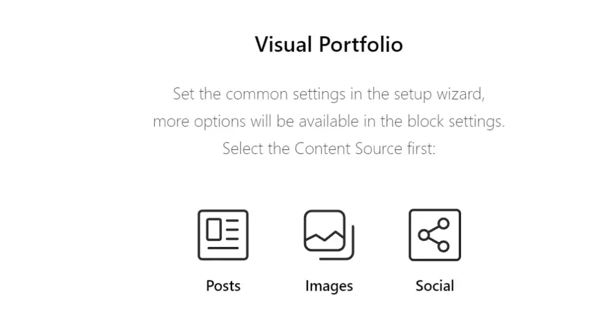This screenshot has width=614, height=326.
Task: Click the connected-nodes Social icon
Action: point(435,235)
